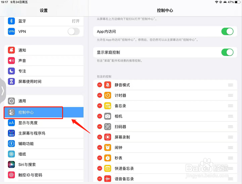
Task: Click the 静音模式 bell icon
Action: tap(107, 85)
